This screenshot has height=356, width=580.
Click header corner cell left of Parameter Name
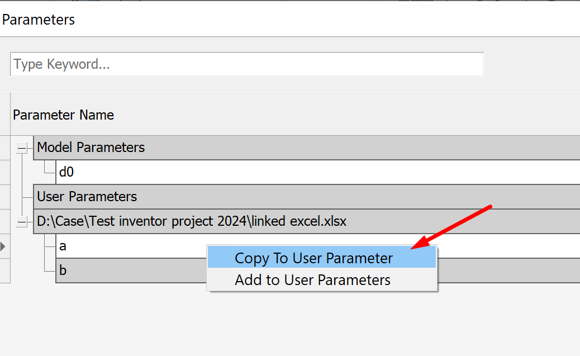[4, 115]
